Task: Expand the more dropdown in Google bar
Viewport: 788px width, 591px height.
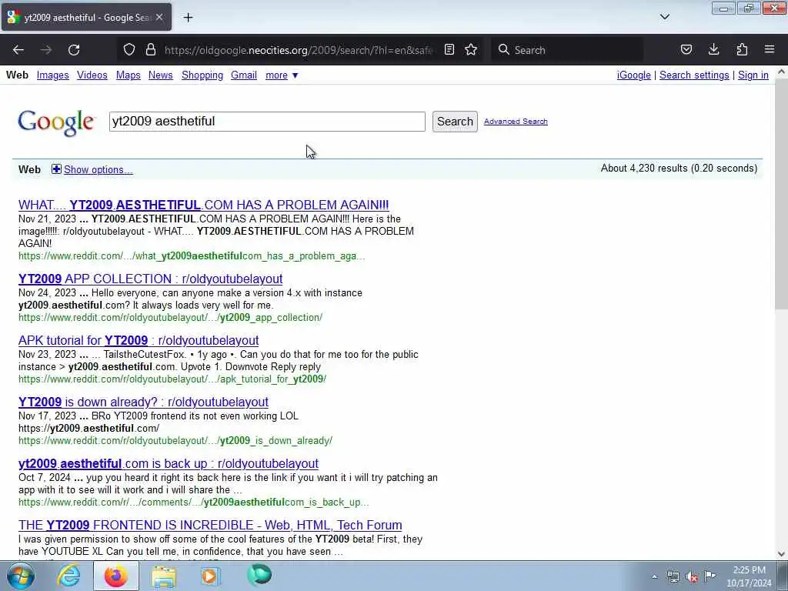Action: tap(282, 75)
